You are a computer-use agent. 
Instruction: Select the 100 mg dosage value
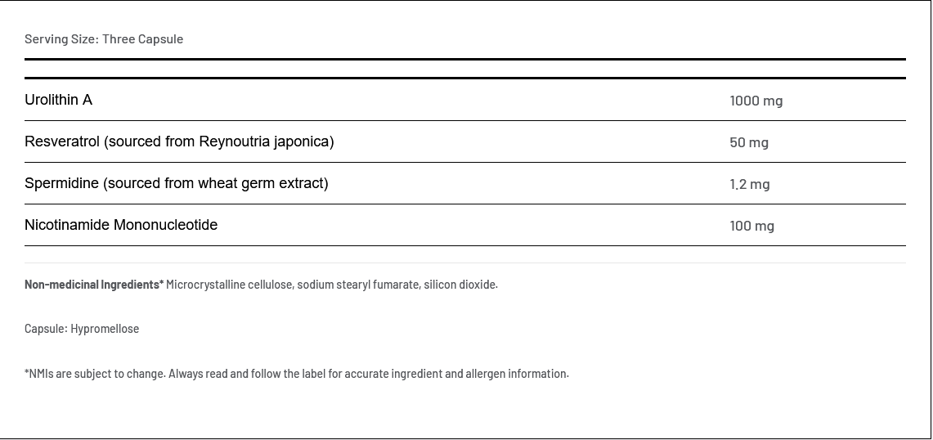point(751,226)
